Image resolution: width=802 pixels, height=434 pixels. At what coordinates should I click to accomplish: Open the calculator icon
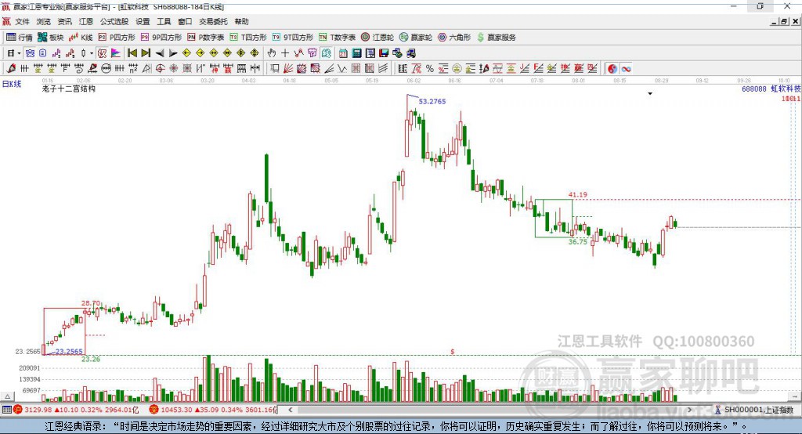point(356,53)
